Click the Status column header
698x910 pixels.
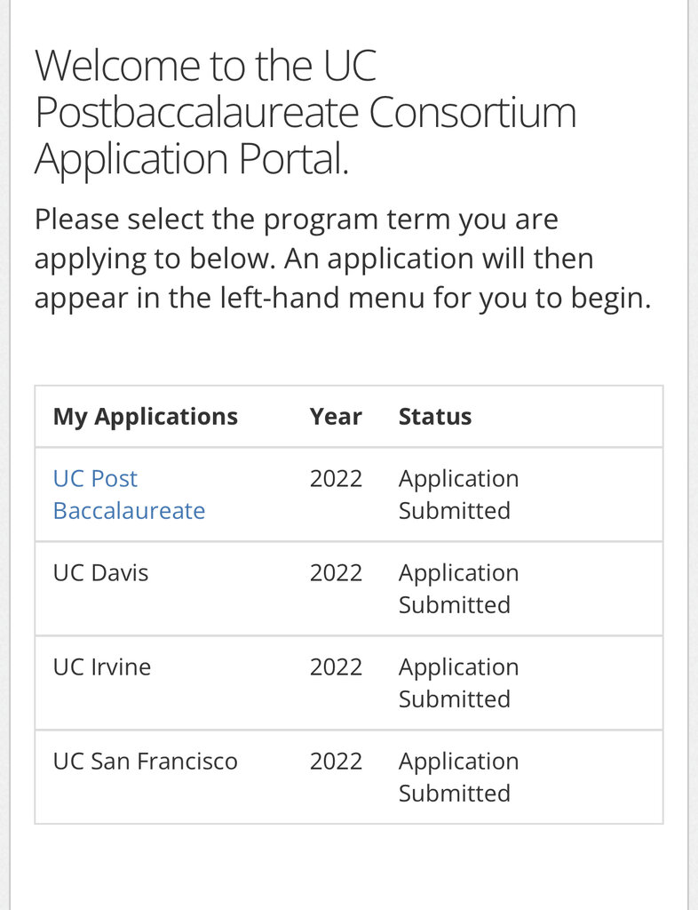[435, 417]
